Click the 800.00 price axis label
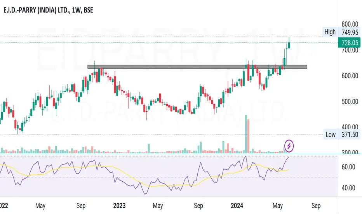The height and width of the screenshot is (214, 362). tap(350, 24)
